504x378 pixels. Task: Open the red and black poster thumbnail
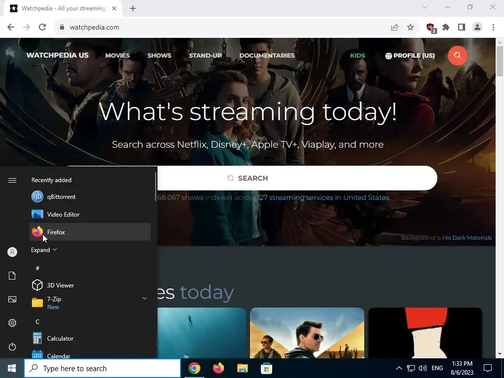[x=425, y=333]
